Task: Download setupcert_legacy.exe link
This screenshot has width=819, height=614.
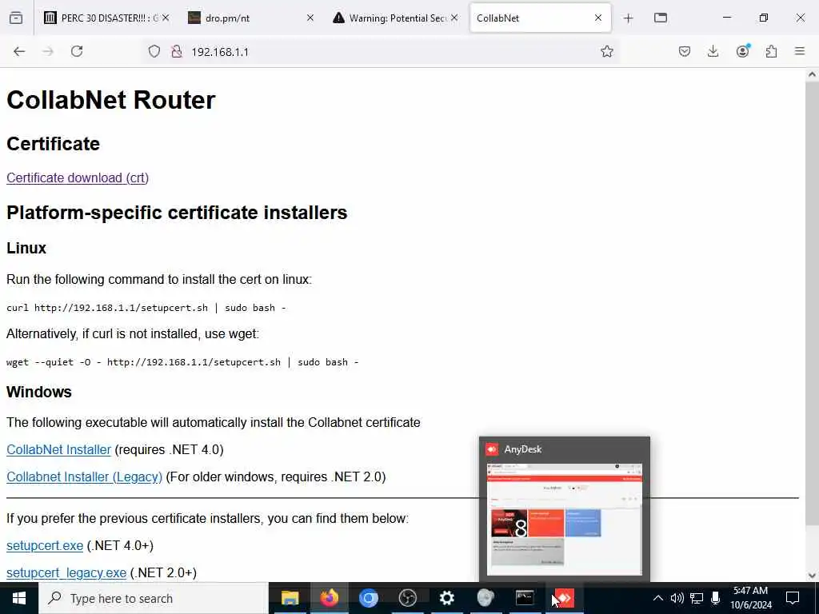Action: click(x=66, y=572)
